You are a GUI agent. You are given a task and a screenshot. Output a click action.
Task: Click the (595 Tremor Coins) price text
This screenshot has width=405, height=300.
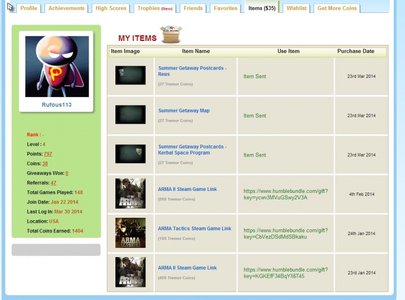point(177,199)
